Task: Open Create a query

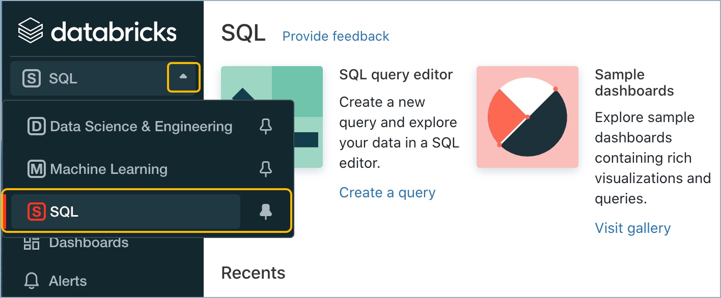Action: (x=387, y=193)
